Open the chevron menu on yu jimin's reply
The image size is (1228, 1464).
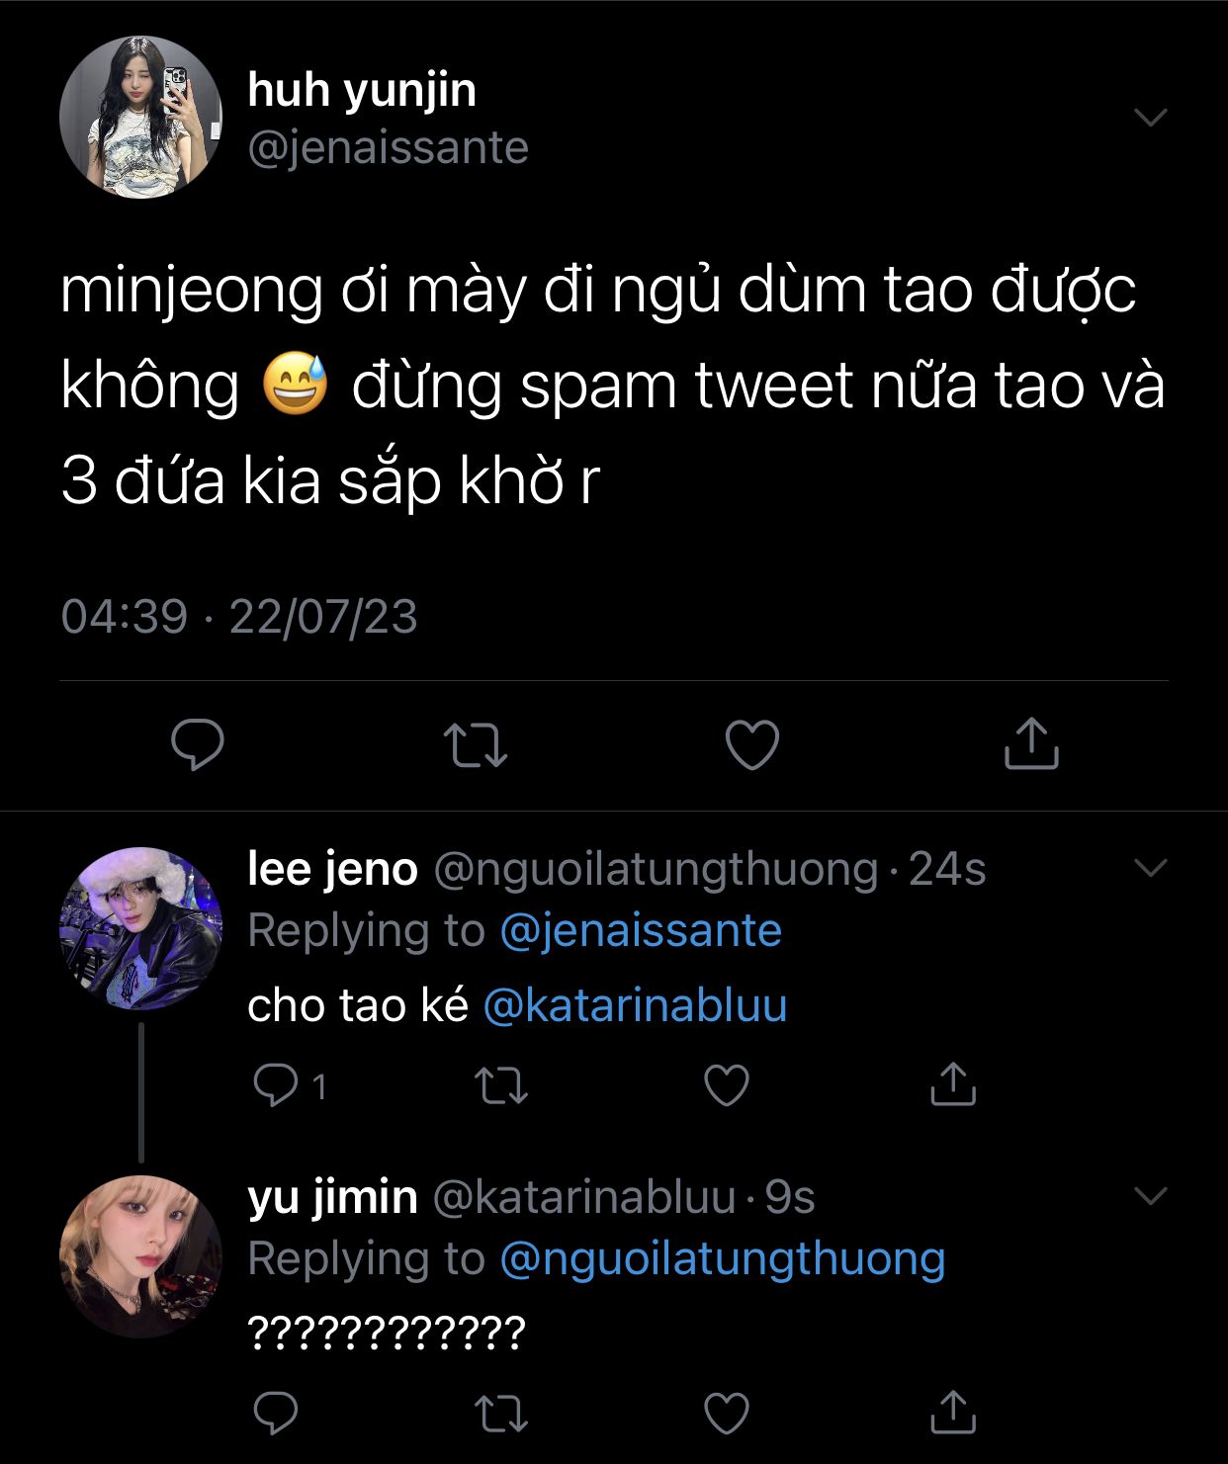1151,1196
